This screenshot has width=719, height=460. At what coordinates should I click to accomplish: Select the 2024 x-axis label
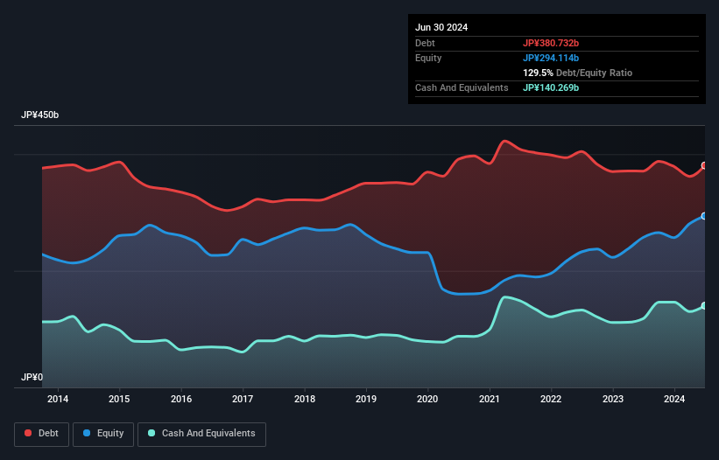[674, 399]
